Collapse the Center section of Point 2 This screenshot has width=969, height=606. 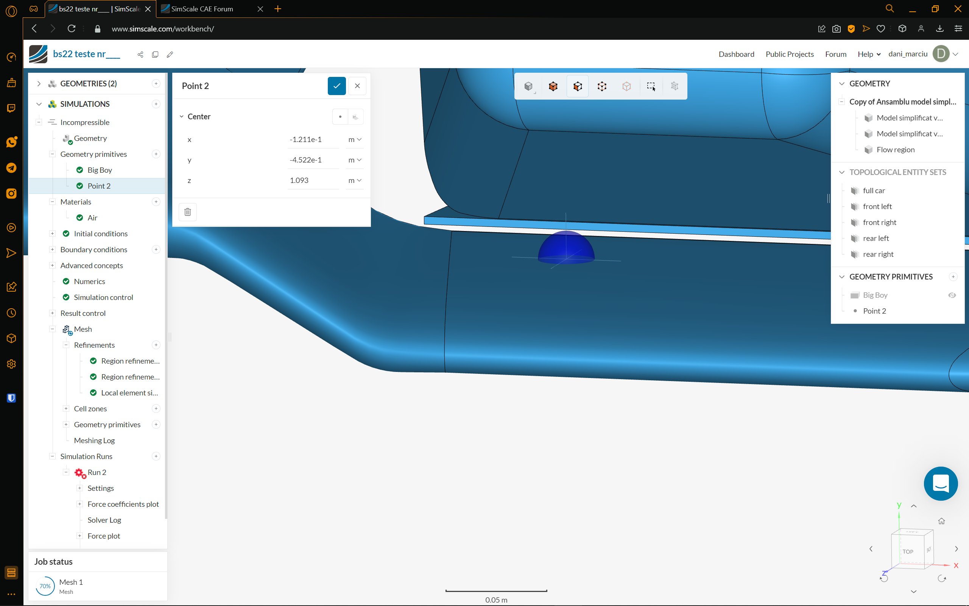coord(182,116)
